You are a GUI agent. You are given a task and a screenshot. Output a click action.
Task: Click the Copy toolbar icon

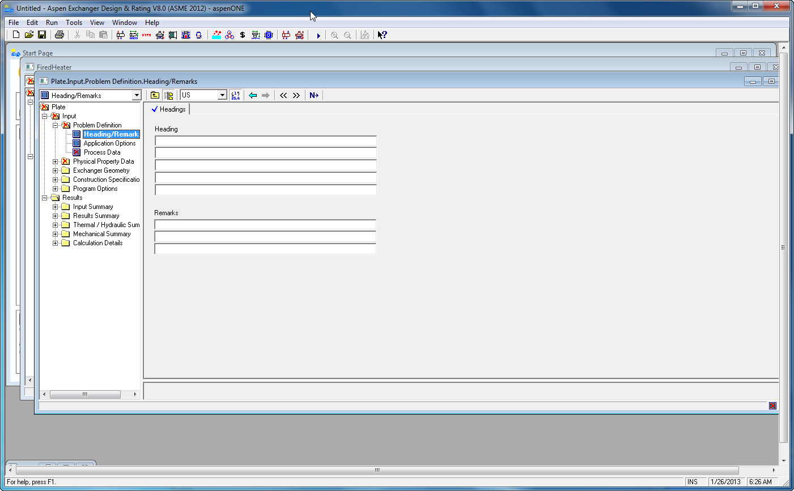[90, 35]
